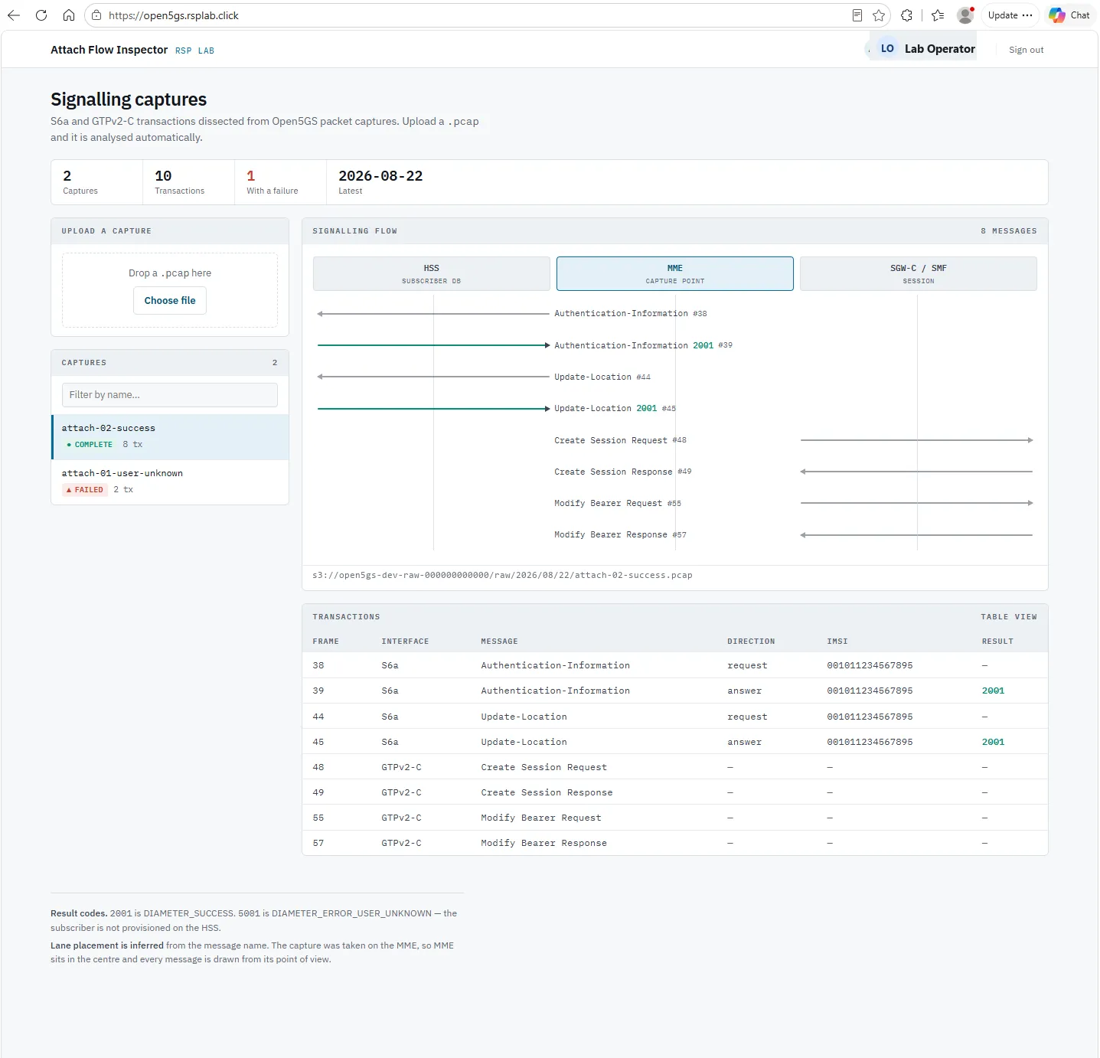View site info padlock icon
Screen dimensions: 1100x1058
pos(96,15)
